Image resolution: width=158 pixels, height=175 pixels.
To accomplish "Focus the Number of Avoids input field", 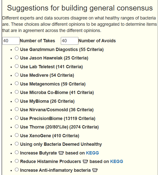I will click(69, 41).
